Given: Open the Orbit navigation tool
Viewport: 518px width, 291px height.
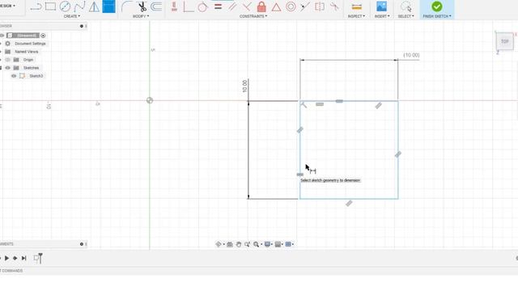Looking at the screenshot, I should tap(219, 244).
